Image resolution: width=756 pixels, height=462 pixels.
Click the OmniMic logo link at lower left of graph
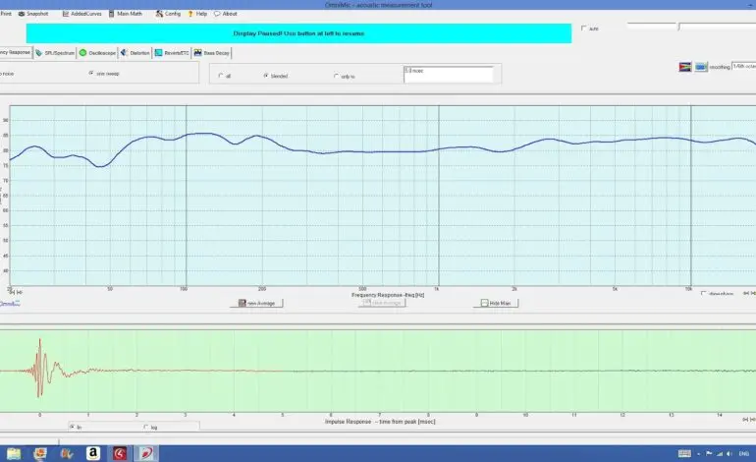[10, 303]
